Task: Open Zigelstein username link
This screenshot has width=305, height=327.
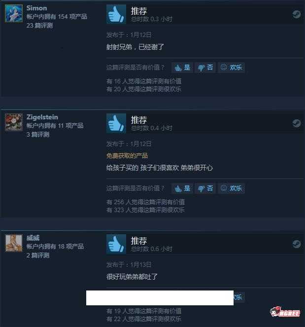Action: coord(42,117)
